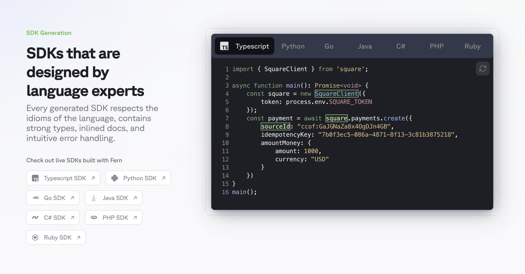This screenshot has width=525, height=274.
Task: Click the arrow icon on Java SDK button
Action: click(x=135, y=198)
